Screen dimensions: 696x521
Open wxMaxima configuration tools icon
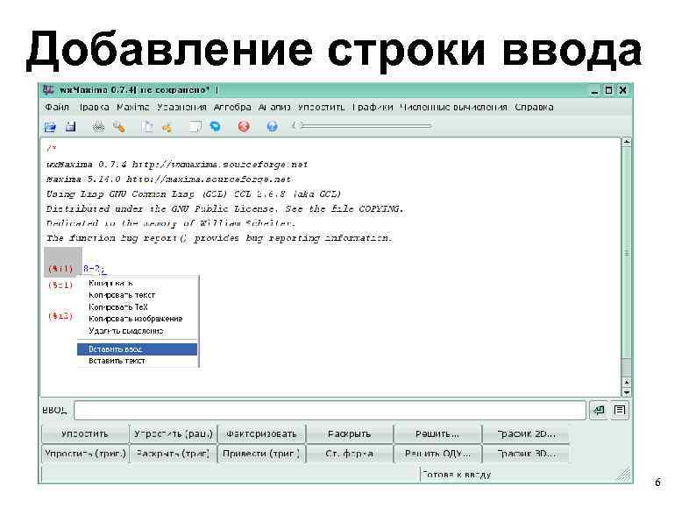(118, 127)
